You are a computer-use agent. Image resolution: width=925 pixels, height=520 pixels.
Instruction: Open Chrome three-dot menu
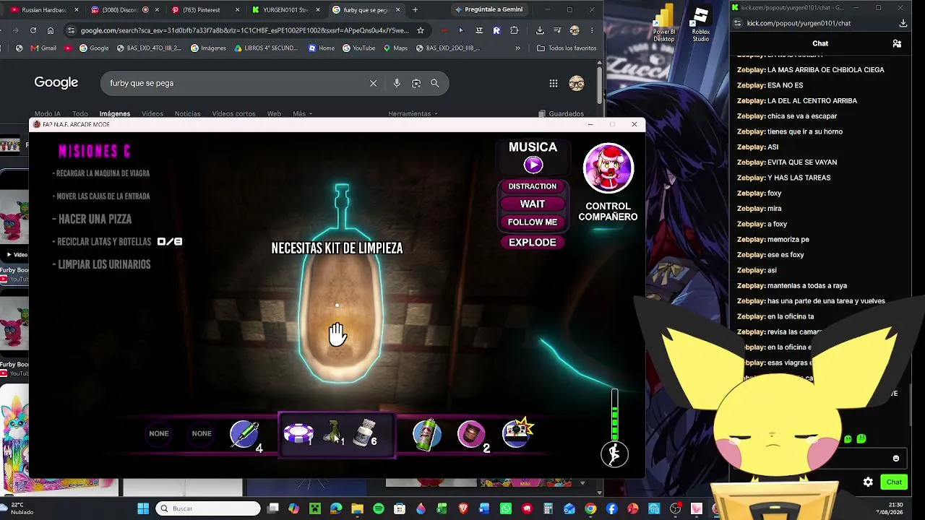point(592,30)
